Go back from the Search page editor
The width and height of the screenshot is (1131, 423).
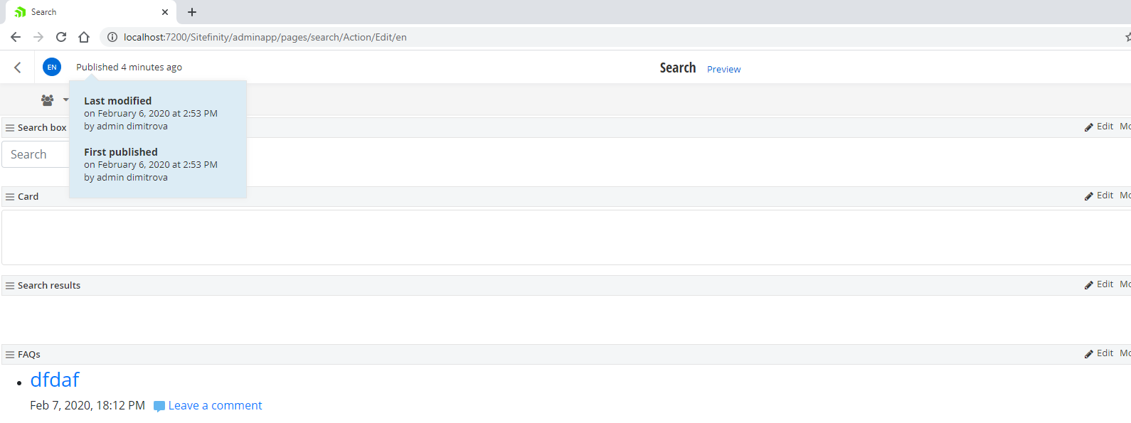tap(18, 68)
